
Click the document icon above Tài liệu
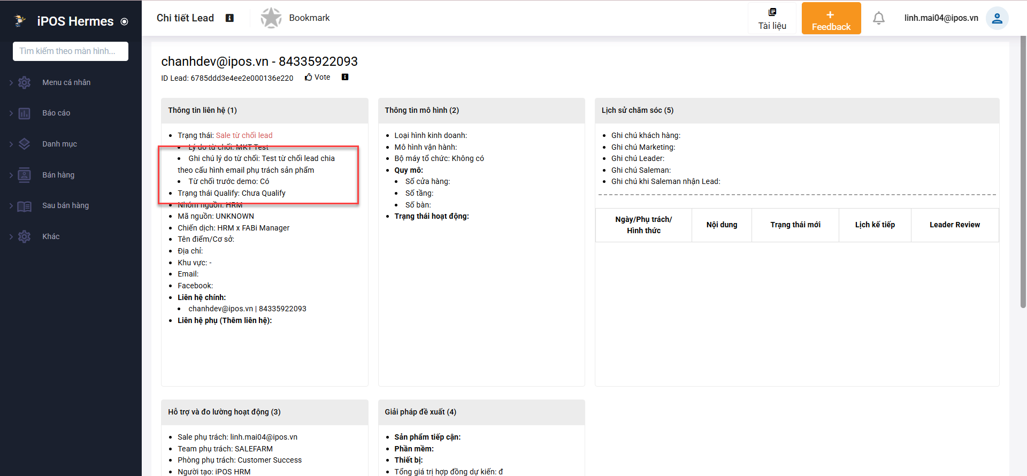(772, 12)
